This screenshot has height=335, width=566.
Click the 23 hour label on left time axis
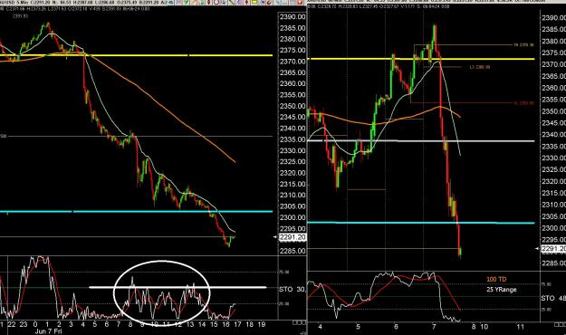[x=24, y=324]
